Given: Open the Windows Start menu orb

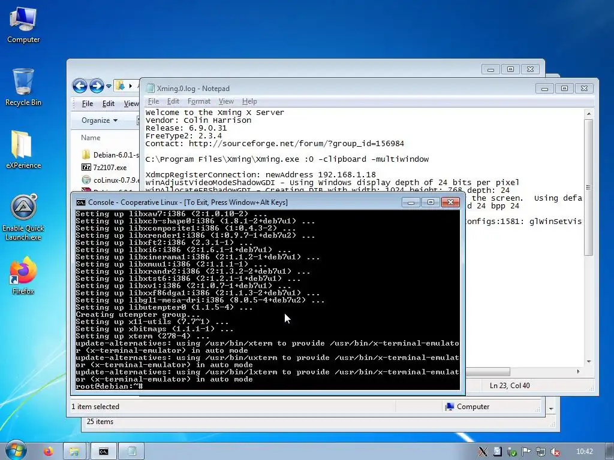Looking at the screenshot, I should (x=16, y=450).
